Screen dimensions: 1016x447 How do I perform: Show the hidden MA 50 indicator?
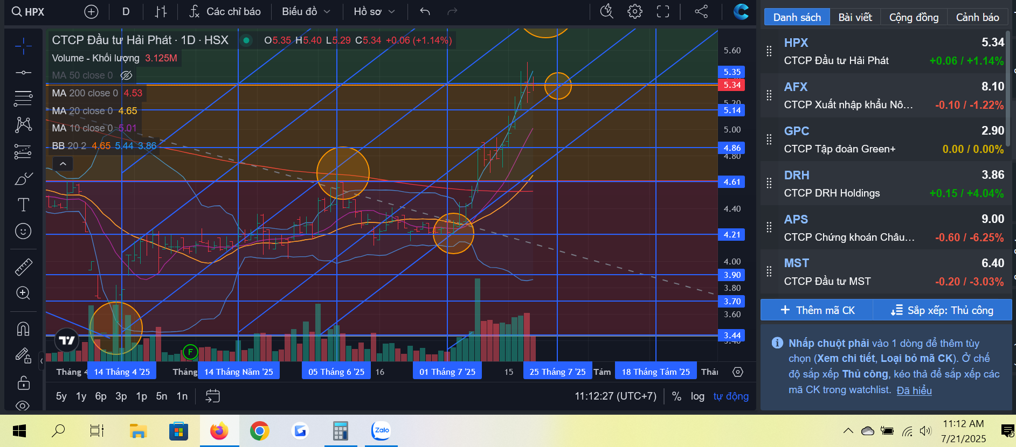[x=126, y=75]
